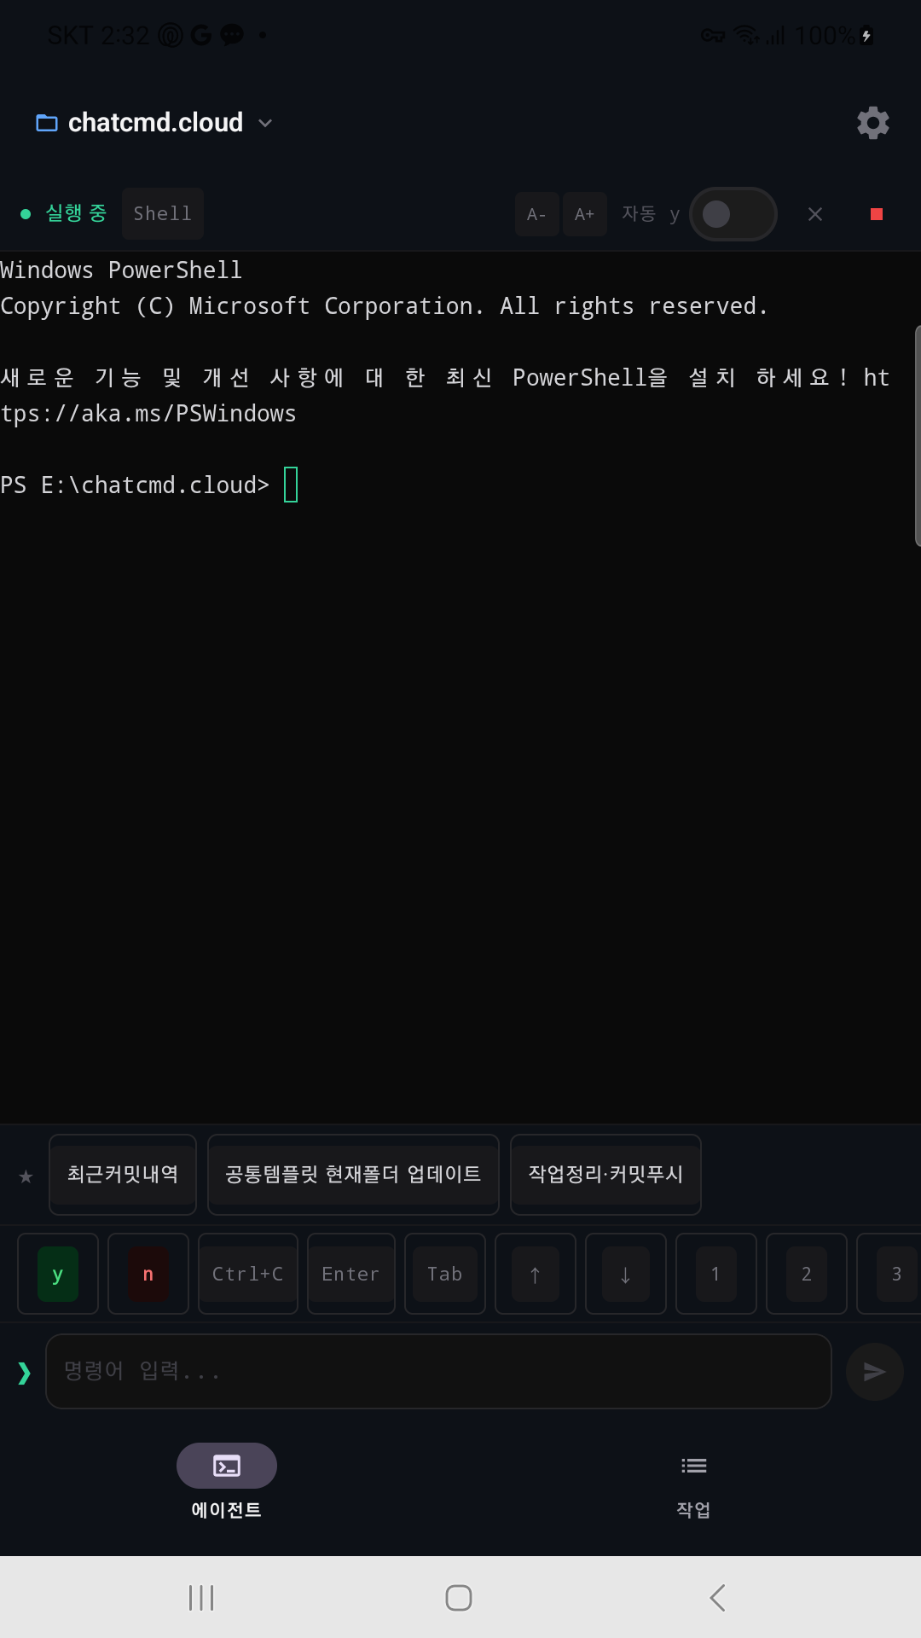Toggle the auto y switch
Image resolution: width=921 pixels, height=1638 pixels.
coord(733,214)
